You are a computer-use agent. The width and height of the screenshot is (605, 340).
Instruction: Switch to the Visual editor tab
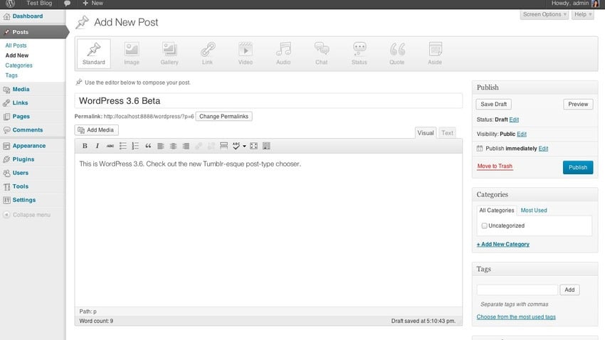coord(426,132)
